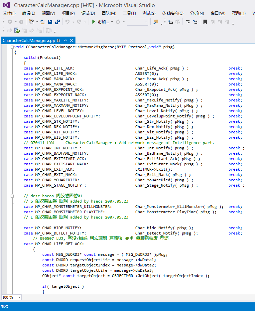Open the 测试(S) menu
The image size is (255, 311).
pyautogui.click(x=149, y=13)
